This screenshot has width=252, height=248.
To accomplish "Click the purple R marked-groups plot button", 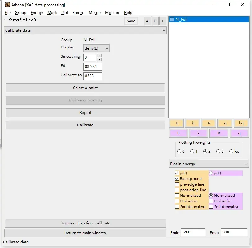I will point(219,133).
